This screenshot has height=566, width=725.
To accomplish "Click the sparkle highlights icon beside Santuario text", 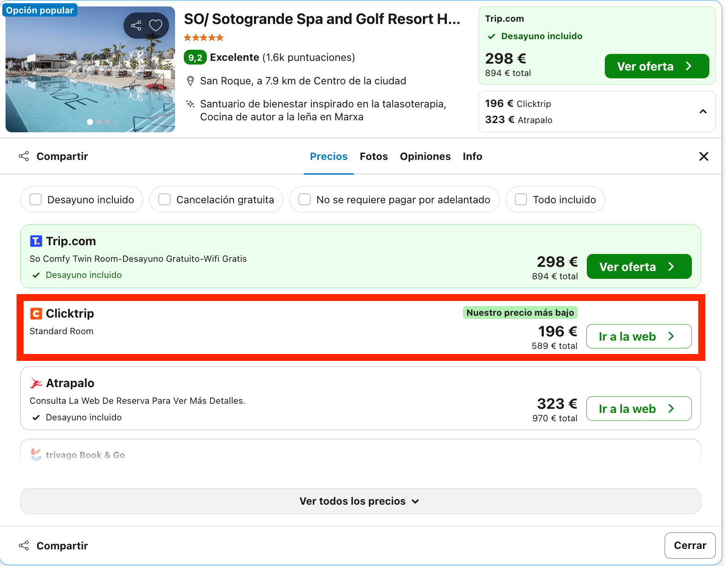I will pyautogui.click(x=190, y=104).
